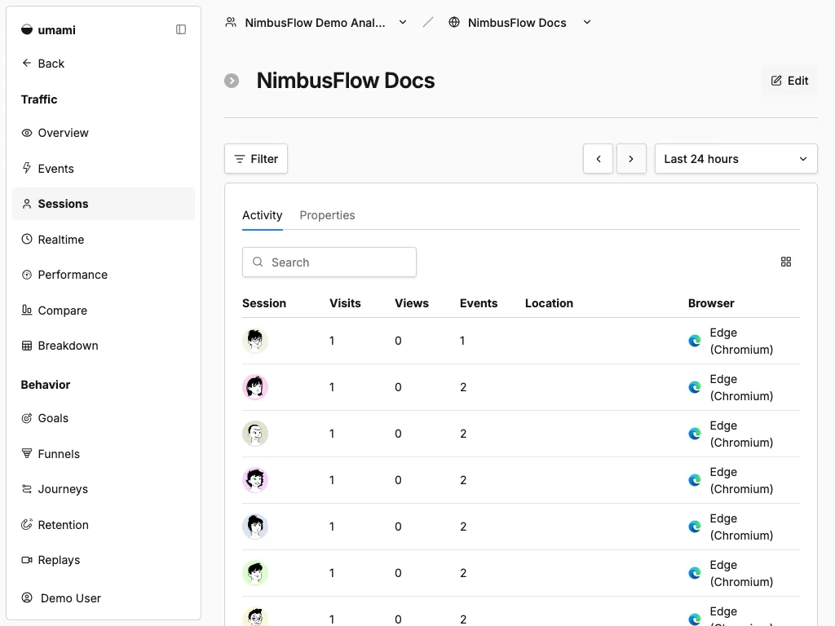This screenshot has height=626, width=835.
Task: Click the Demo User avatar icon
Action: point(27,597)
